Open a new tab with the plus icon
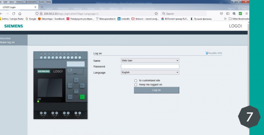264x135 pixels. (42, 7)
